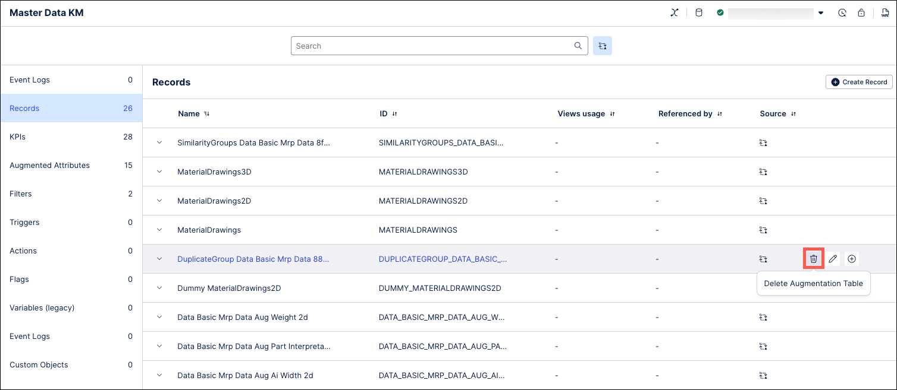Select Data Basic Mrp Data Aug Ai Width 2d name
Image resolution: width=897 pixels, height=390 pixels.
[x=245, y=375]
